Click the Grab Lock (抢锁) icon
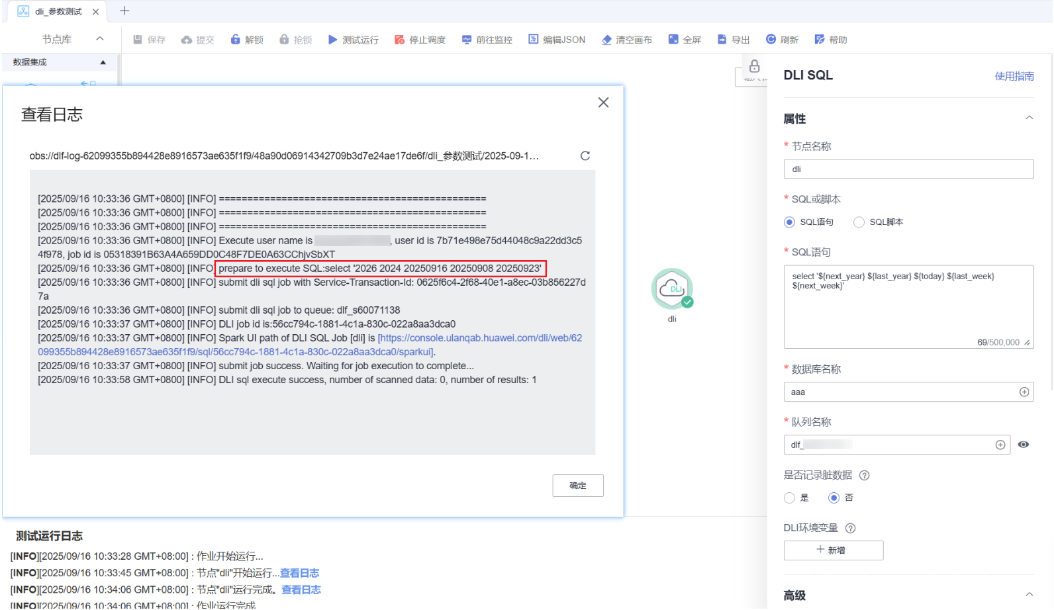The width and height of the screenshot is (1054, 610). click(x=284, y=40)
